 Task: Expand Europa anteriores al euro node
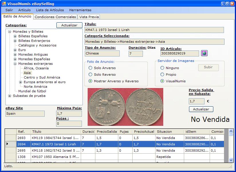click(x=20, y=82)
